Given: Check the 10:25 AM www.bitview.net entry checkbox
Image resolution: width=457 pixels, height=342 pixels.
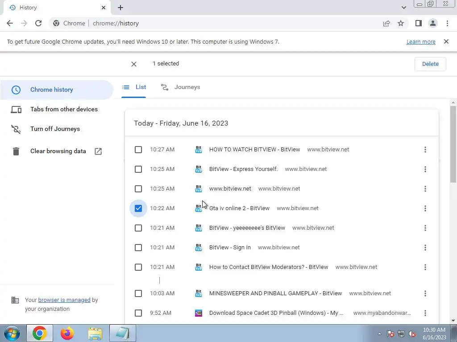Looking at the screenshot, I should click(138, 189).
